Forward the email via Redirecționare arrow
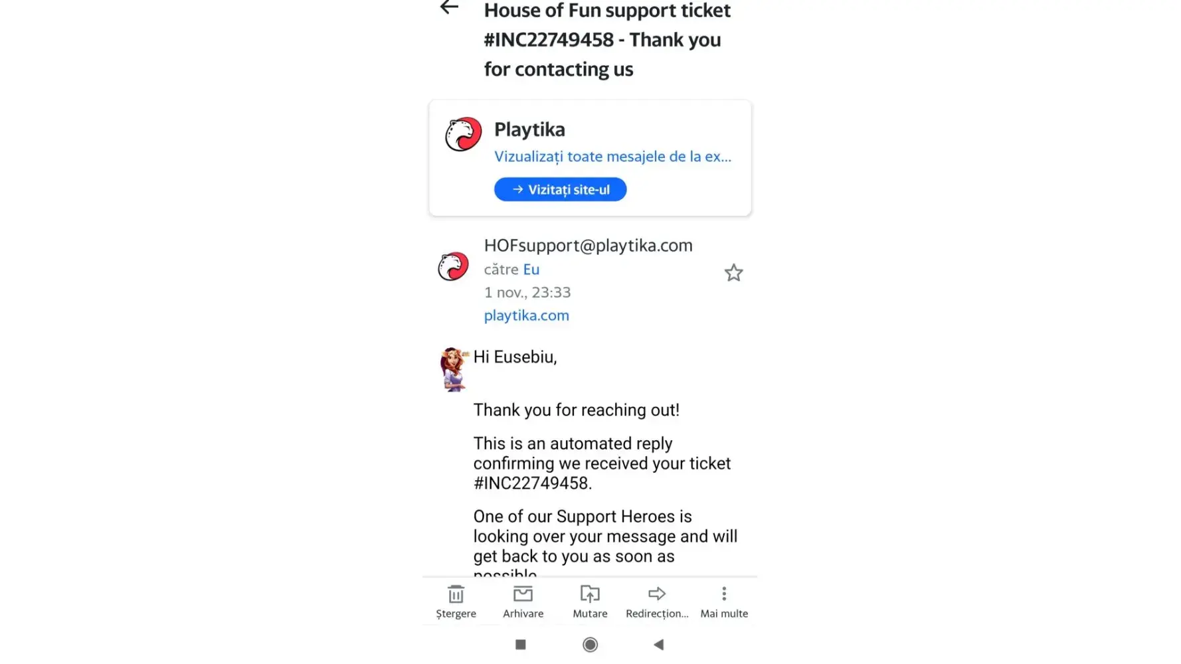Image resolution: width=1181 pixels, height=664 pixels. coord(657,594)
